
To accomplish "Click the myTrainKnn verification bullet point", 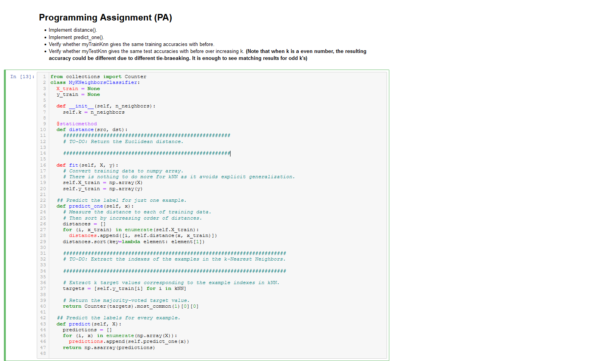I will tap(131, 44).
